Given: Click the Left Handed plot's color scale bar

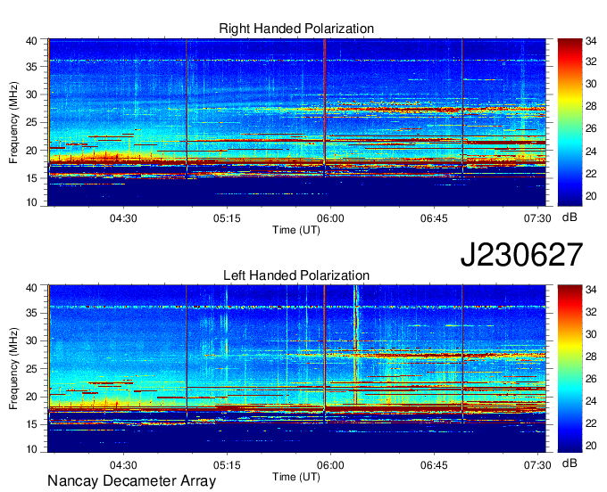Looking at the screenshot, I should (570, 368).
